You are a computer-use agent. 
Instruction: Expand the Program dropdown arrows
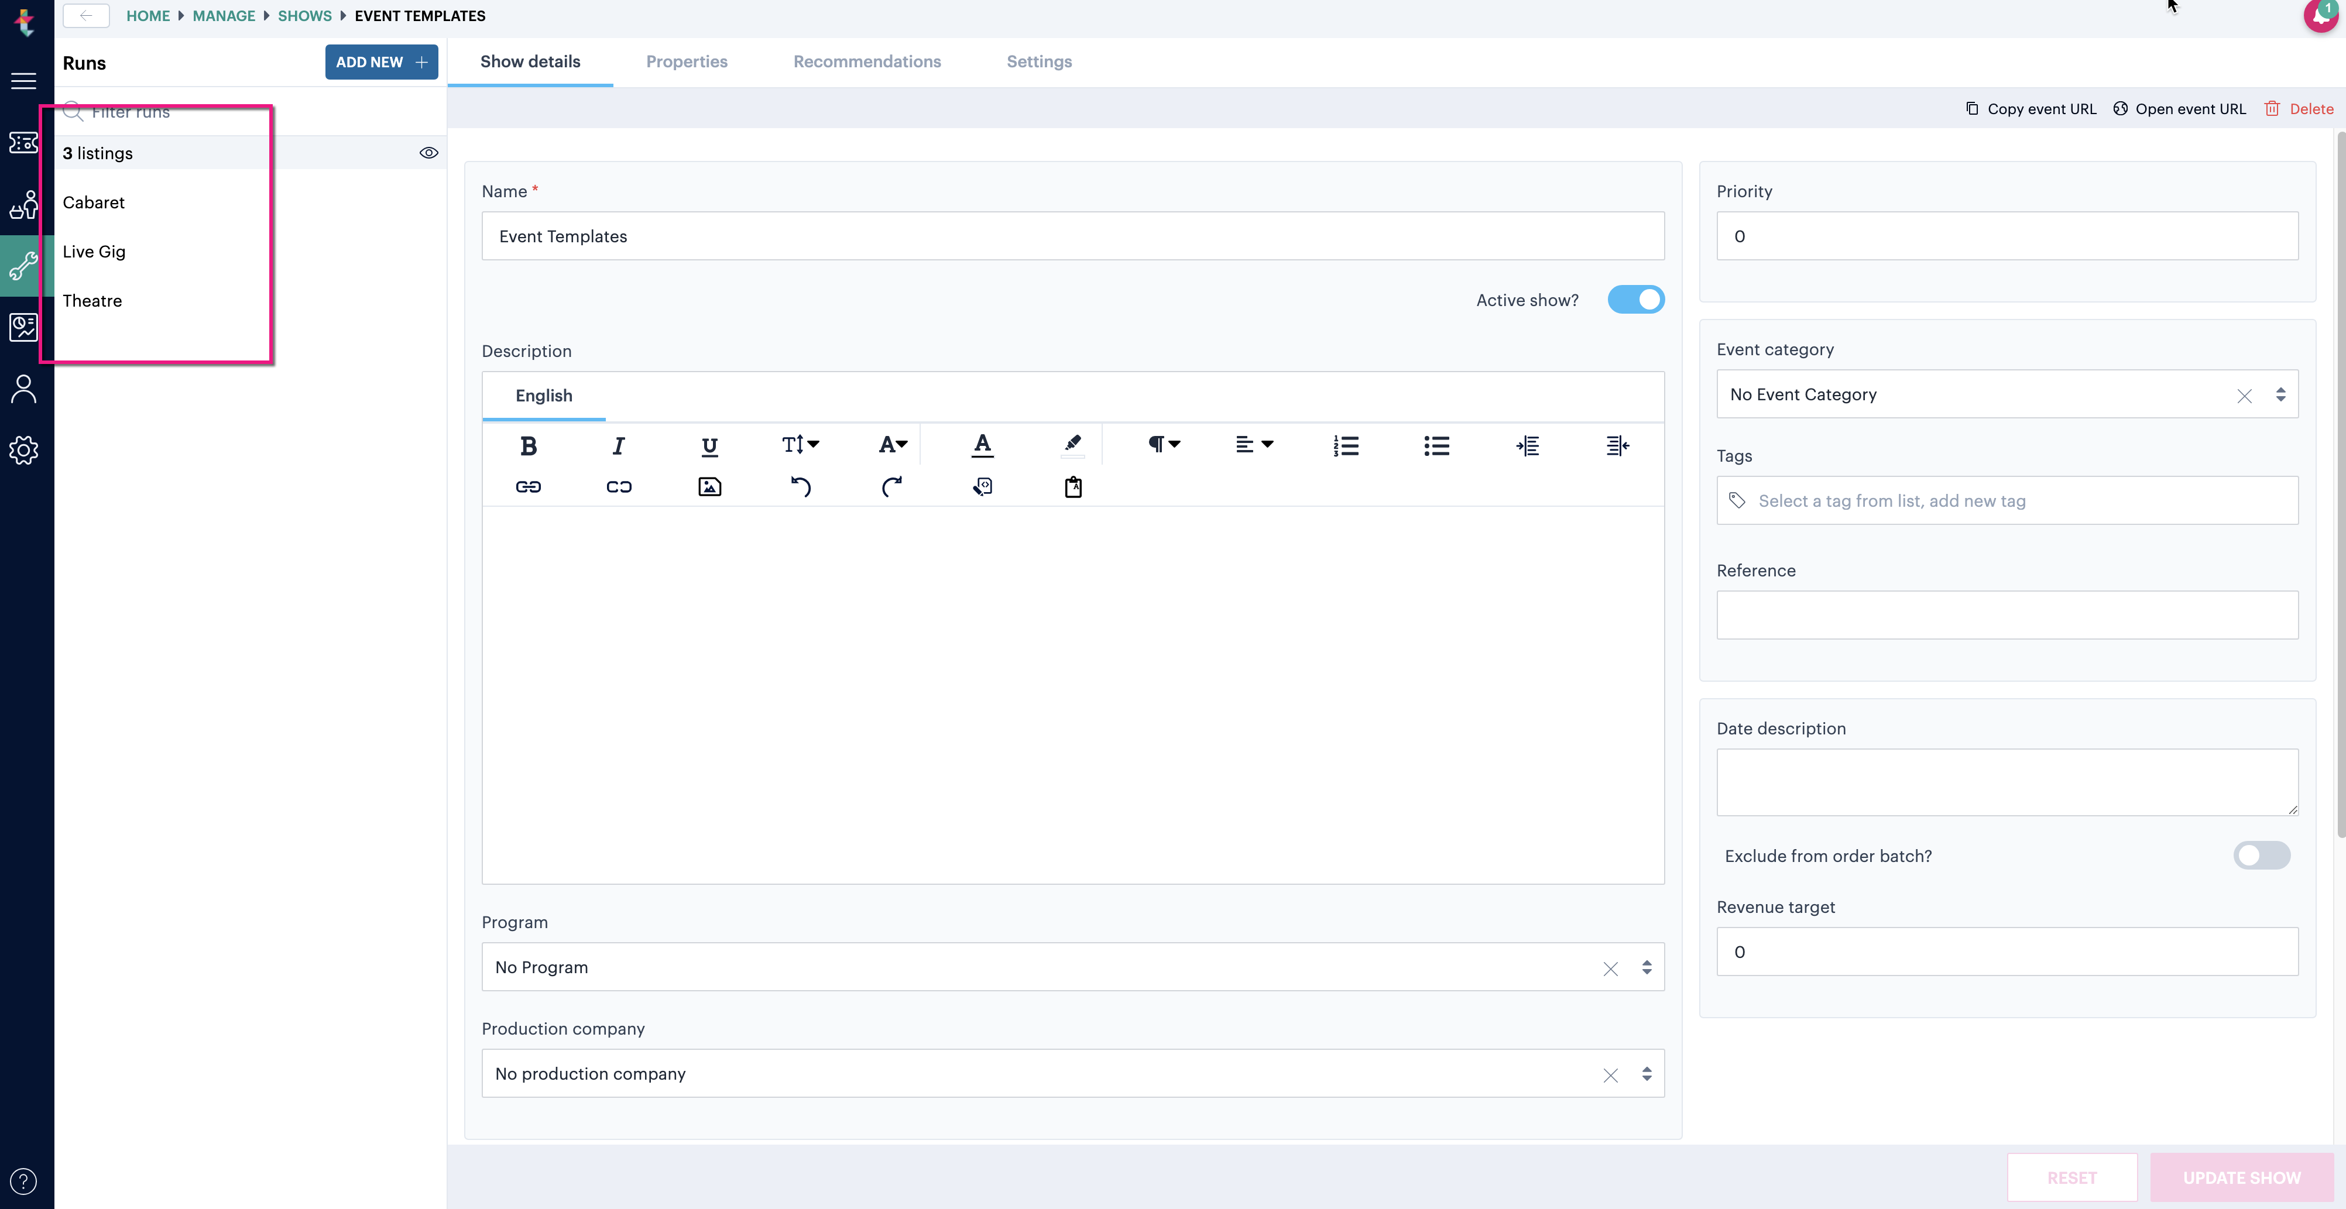pos(1647,967)
